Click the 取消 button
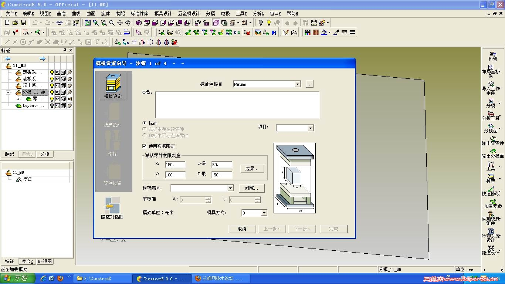Screen dimensions: 505x284 pyautogui.click(x=242, y=229)
